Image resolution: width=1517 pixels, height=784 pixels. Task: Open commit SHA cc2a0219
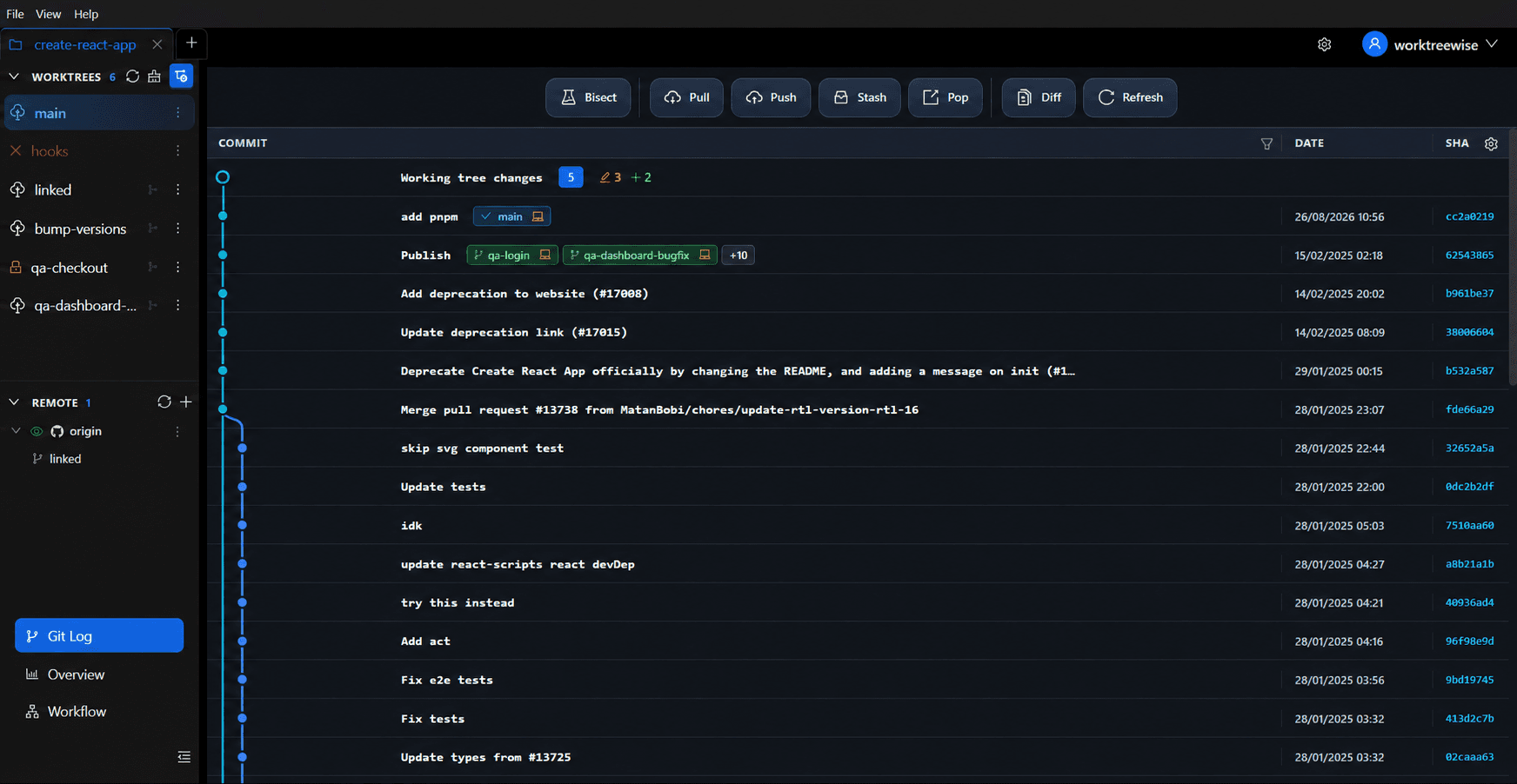1469,216
